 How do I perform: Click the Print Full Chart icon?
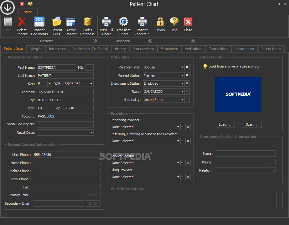tap(106, 22)
